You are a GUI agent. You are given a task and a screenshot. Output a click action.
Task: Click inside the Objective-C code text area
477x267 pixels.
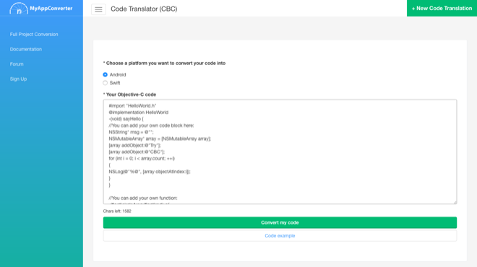point(280,152)
